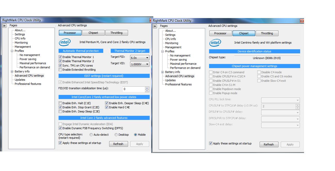Select Auto-detect CPU type radio button
335x171 pixels.
click(91, 135)
